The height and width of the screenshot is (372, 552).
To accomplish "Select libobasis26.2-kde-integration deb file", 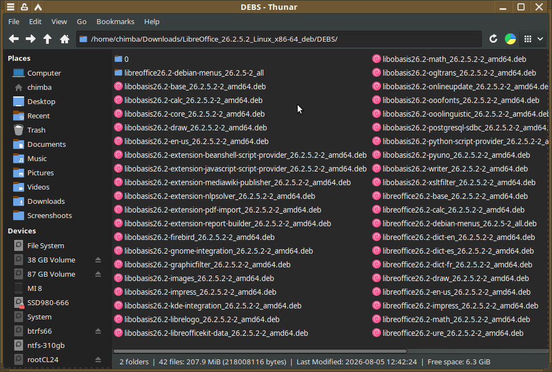I will [x=208, y=306].
